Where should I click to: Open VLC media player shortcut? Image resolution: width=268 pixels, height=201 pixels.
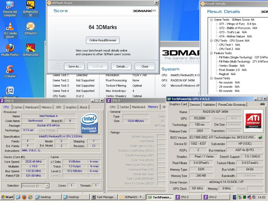click(10, 30)
